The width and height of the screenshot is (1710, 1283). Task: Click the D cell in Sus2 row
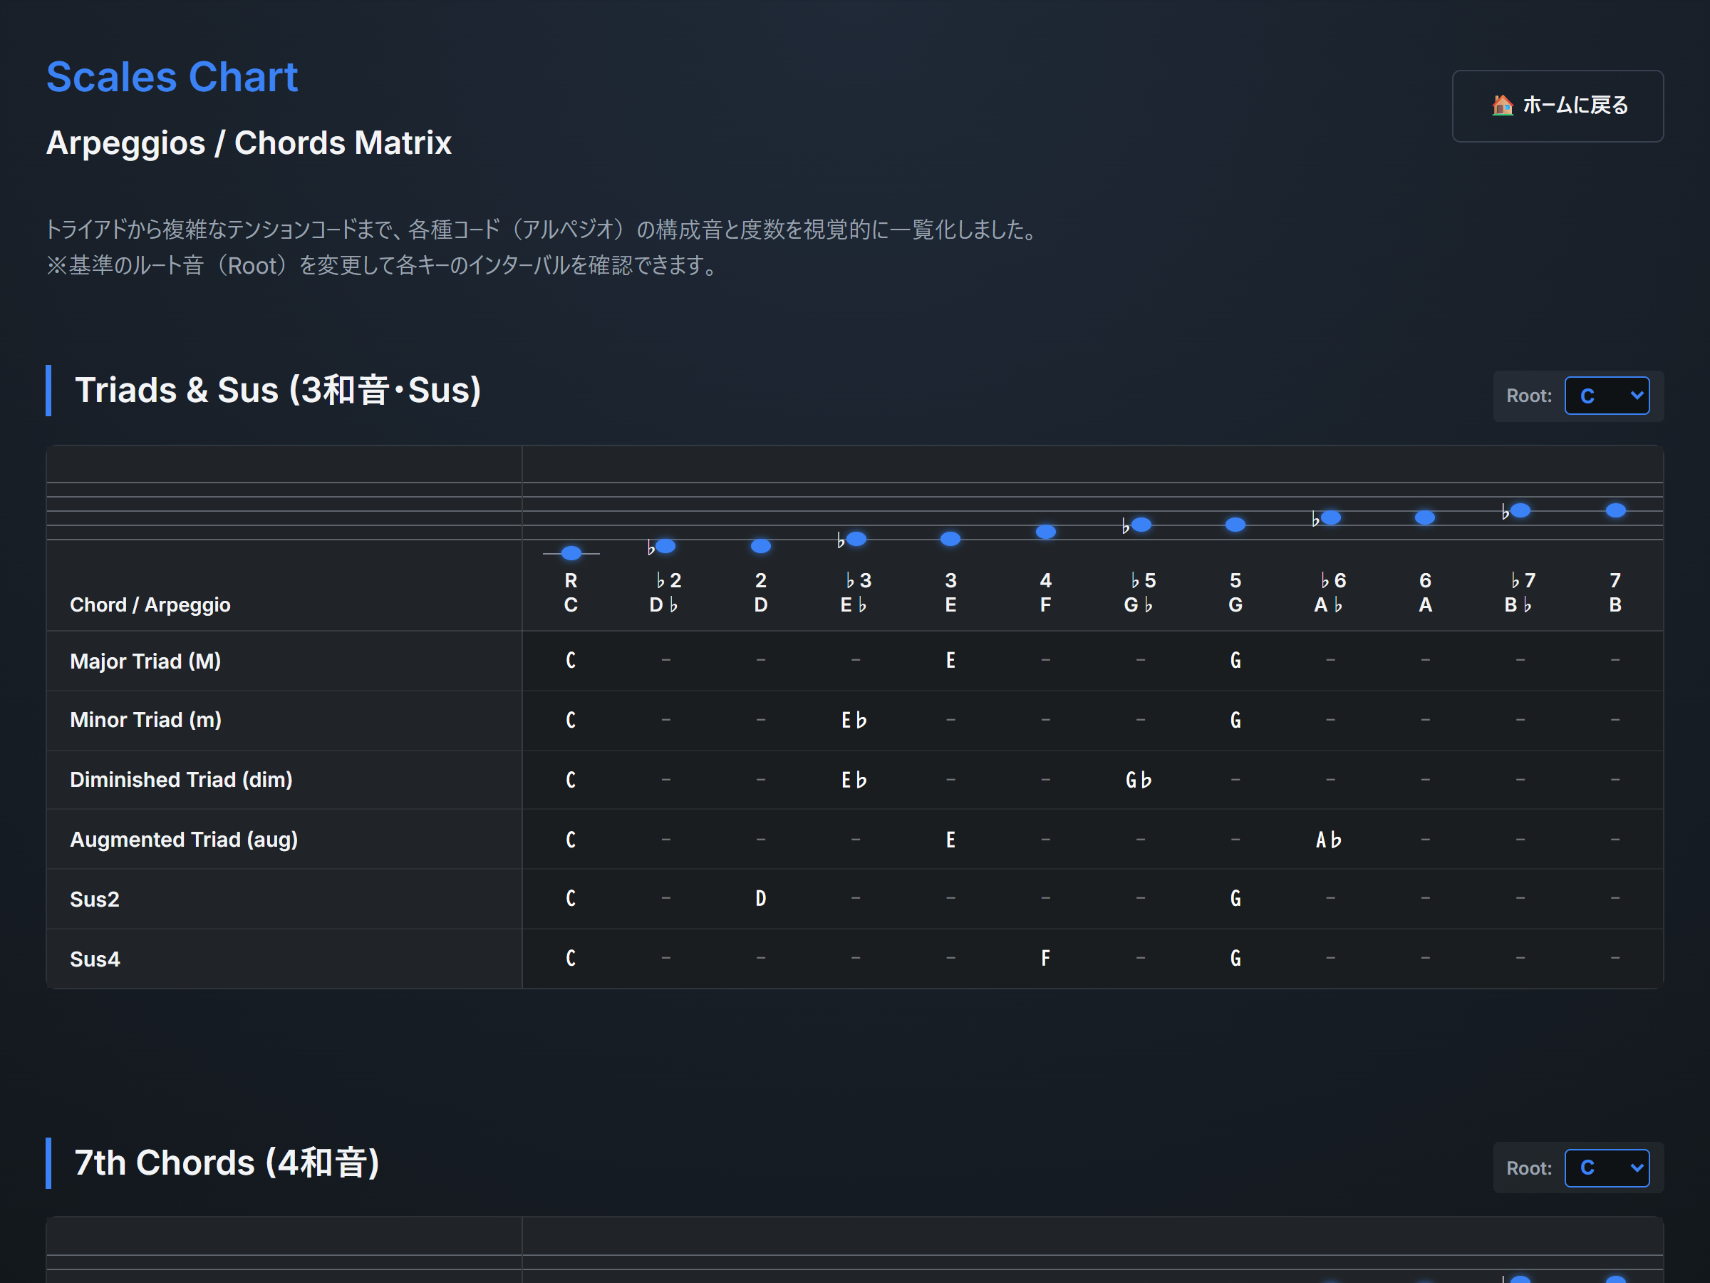(x=761, y=899)
